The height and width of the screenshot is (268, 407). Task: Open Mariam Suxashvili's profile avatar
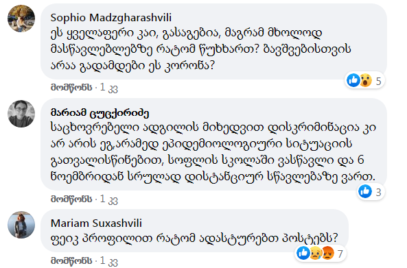click(x=21, y=224)
